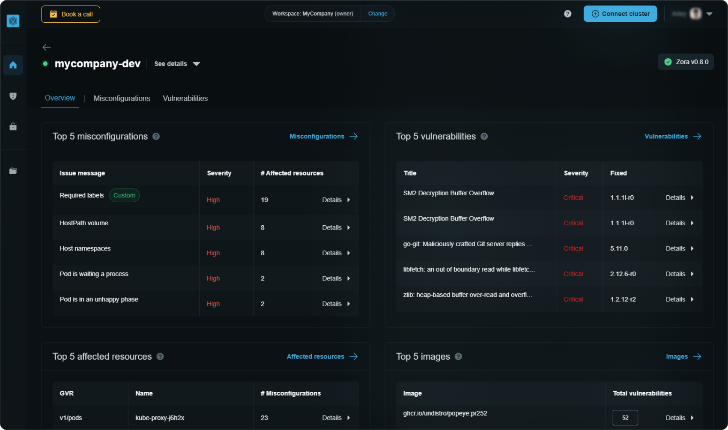This screenshot has width=728, height=430.
Task: Switch to the Misconfigurations tab
Action: tap(122, 99)
